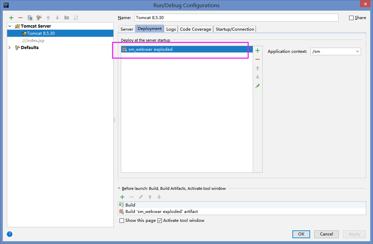Select index.jsp configuration in tree

[x=60, y=40]
